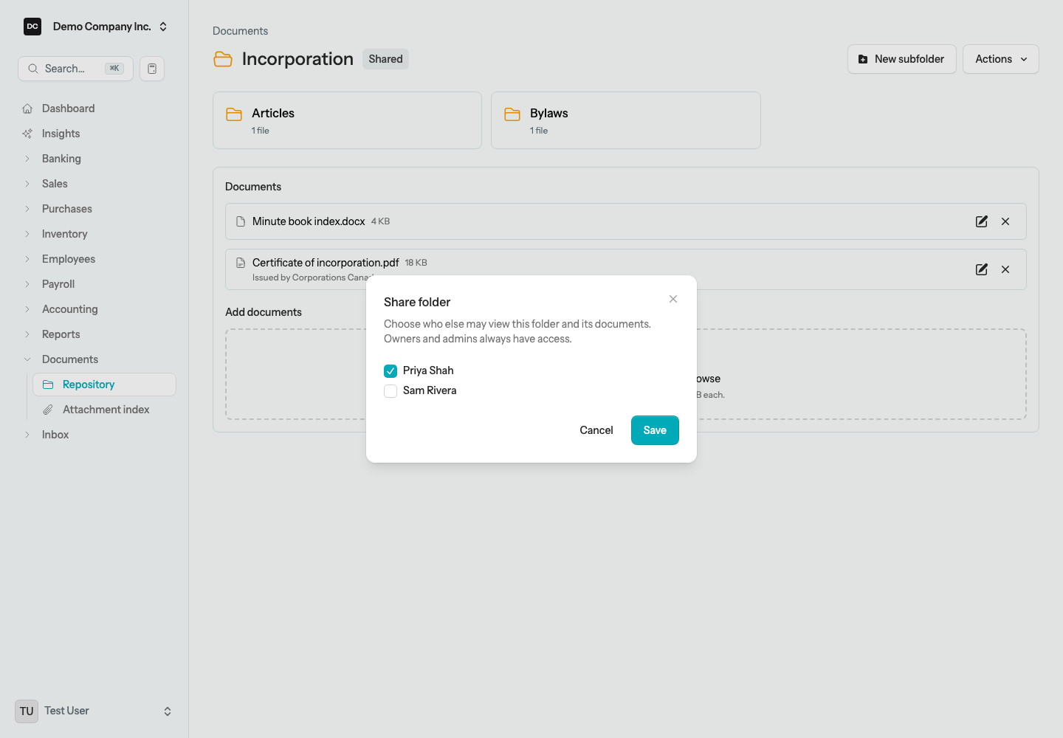Click the Shared badge
The width and height of the screenshot is (1063, 738).
(385, 59)
